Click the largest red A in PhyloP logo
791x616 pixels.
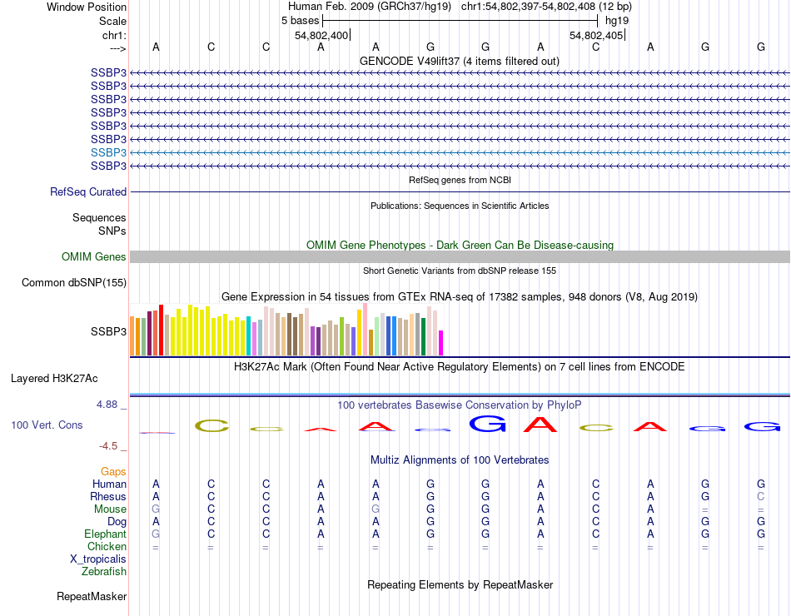(x=540, y=425)
